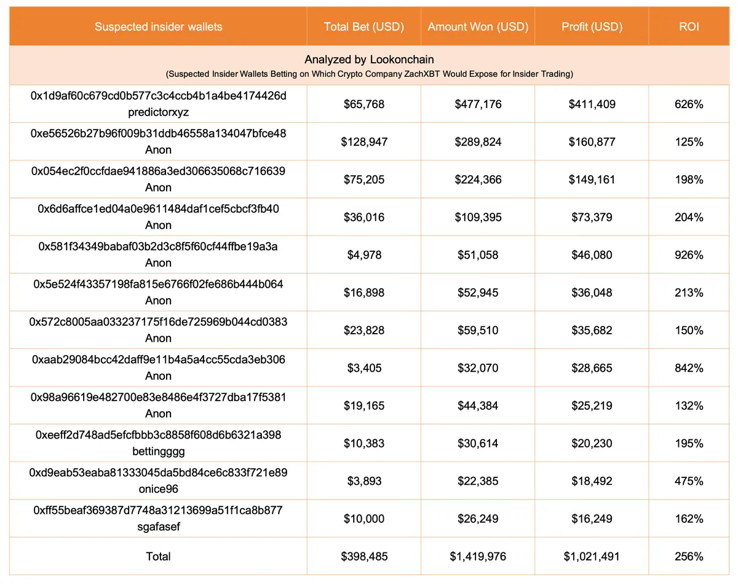Click the 'Analyzed by Lookonchain' title
738x585 pixels.
point(369,60)
